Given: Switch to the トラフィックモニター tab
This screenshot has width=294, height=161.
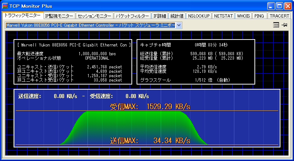Looking at the screenshot, I should tap(23, 16).
